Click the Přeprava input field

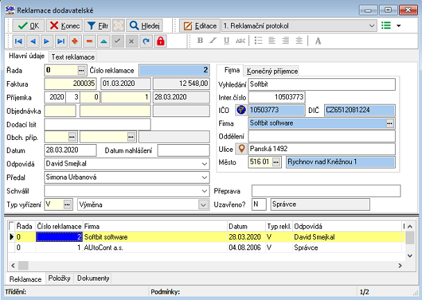pyautogui.click(x=326, y=191)
